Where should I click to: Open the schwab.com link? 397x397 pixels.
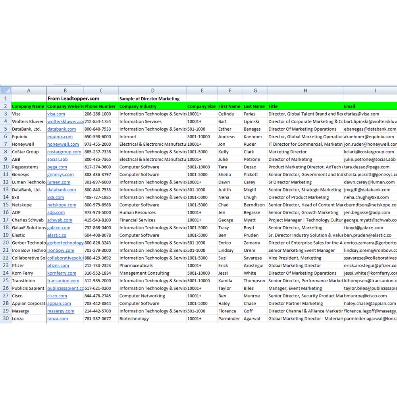[60, 220]
